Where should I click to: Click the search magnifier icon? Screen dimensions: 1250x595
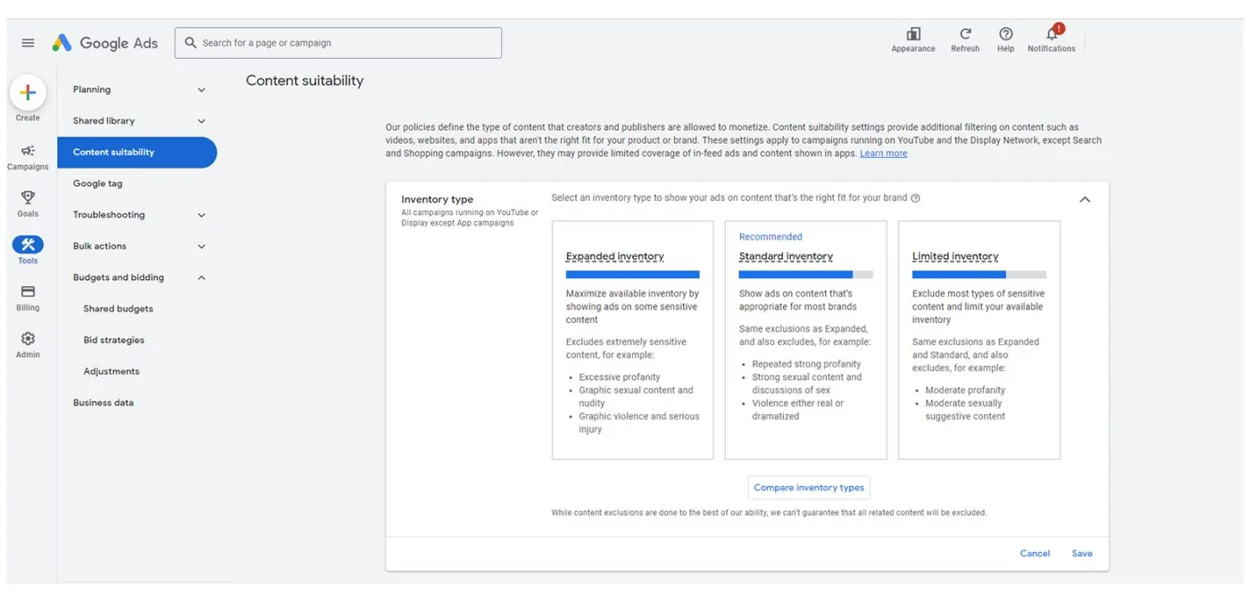pyautogui.click(x=190, y=43)
